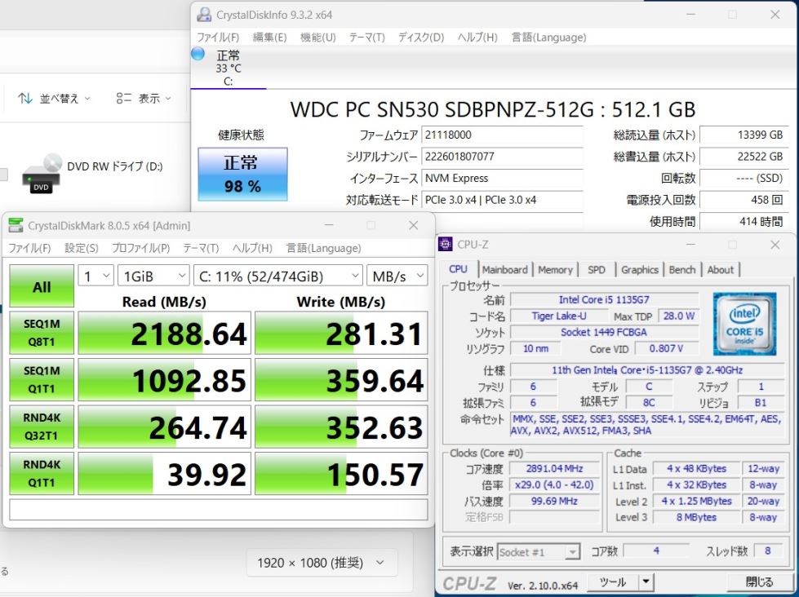Viewport: 799px width, 597px height.
Task: Open CrystalDiskInfo ファイル(F) menu
Action: coord(218,38)
